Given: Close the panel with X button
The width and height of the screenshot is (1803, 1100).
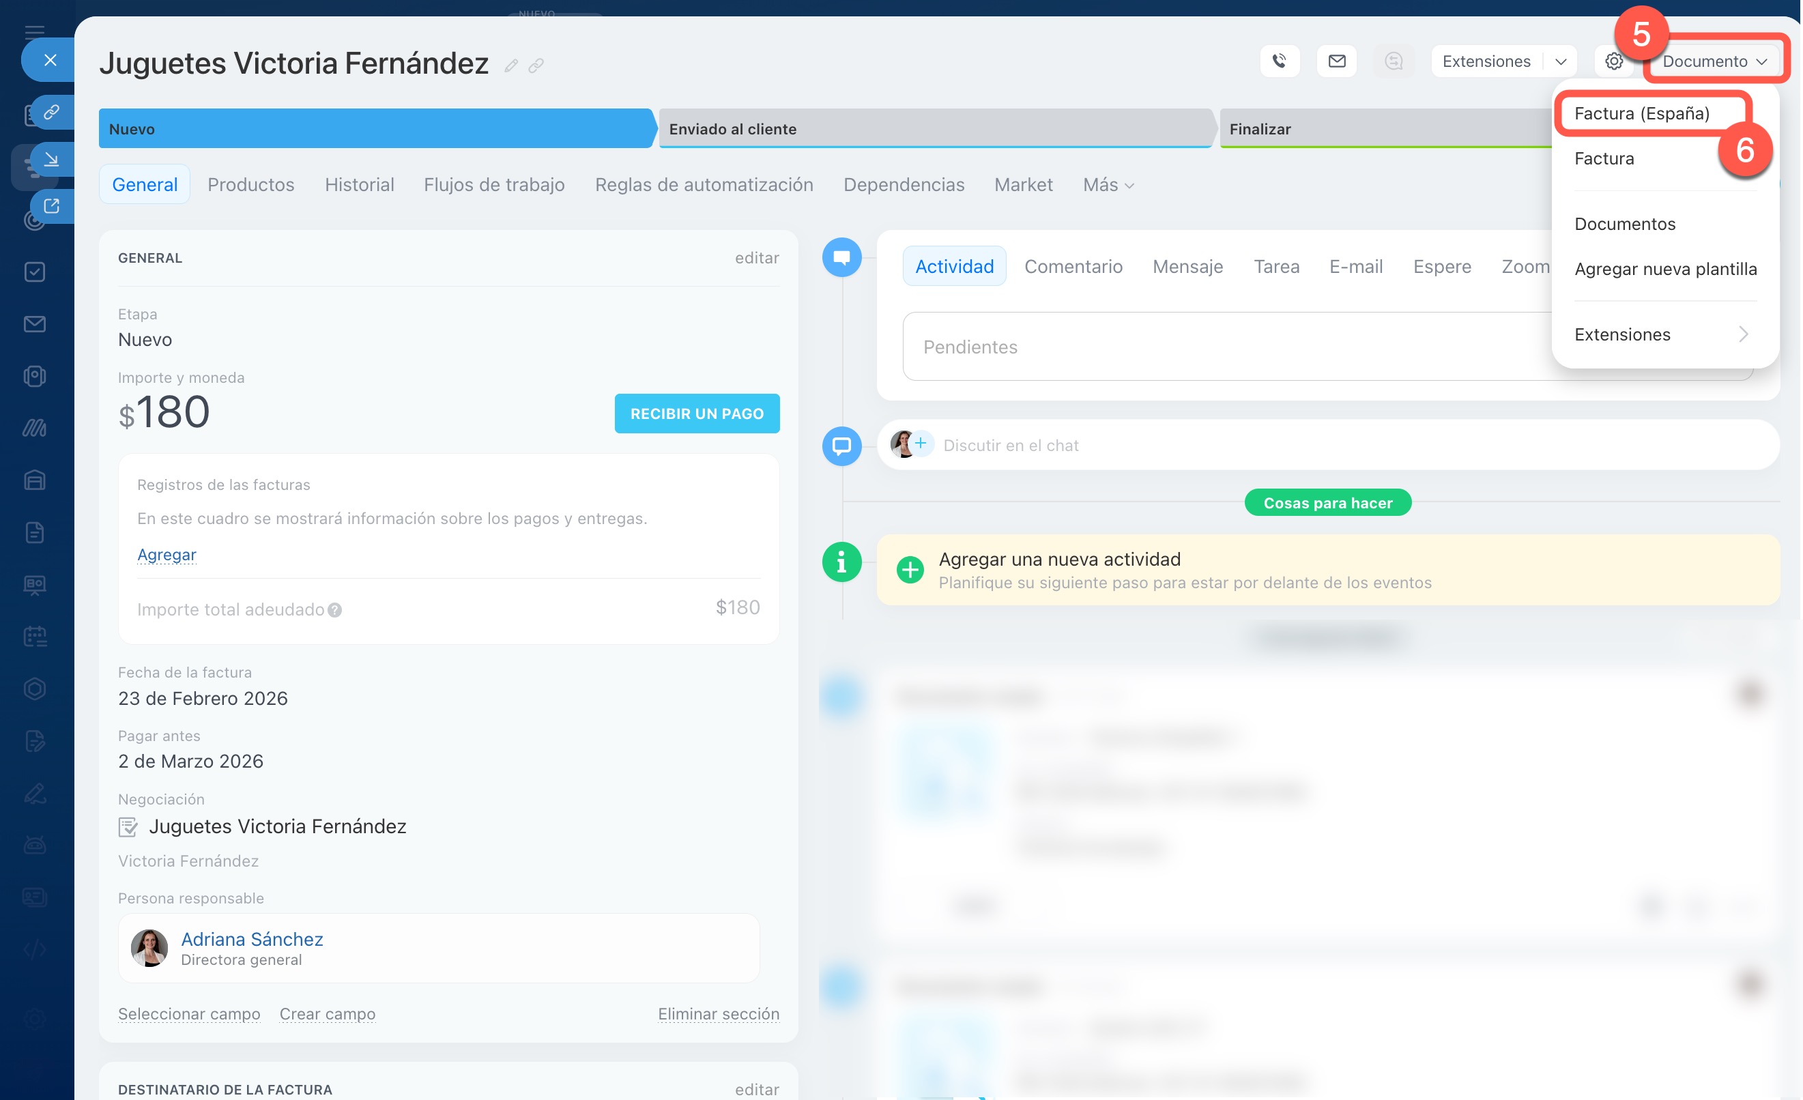Looking at the screenshot, I should click(x=50, y=60).
